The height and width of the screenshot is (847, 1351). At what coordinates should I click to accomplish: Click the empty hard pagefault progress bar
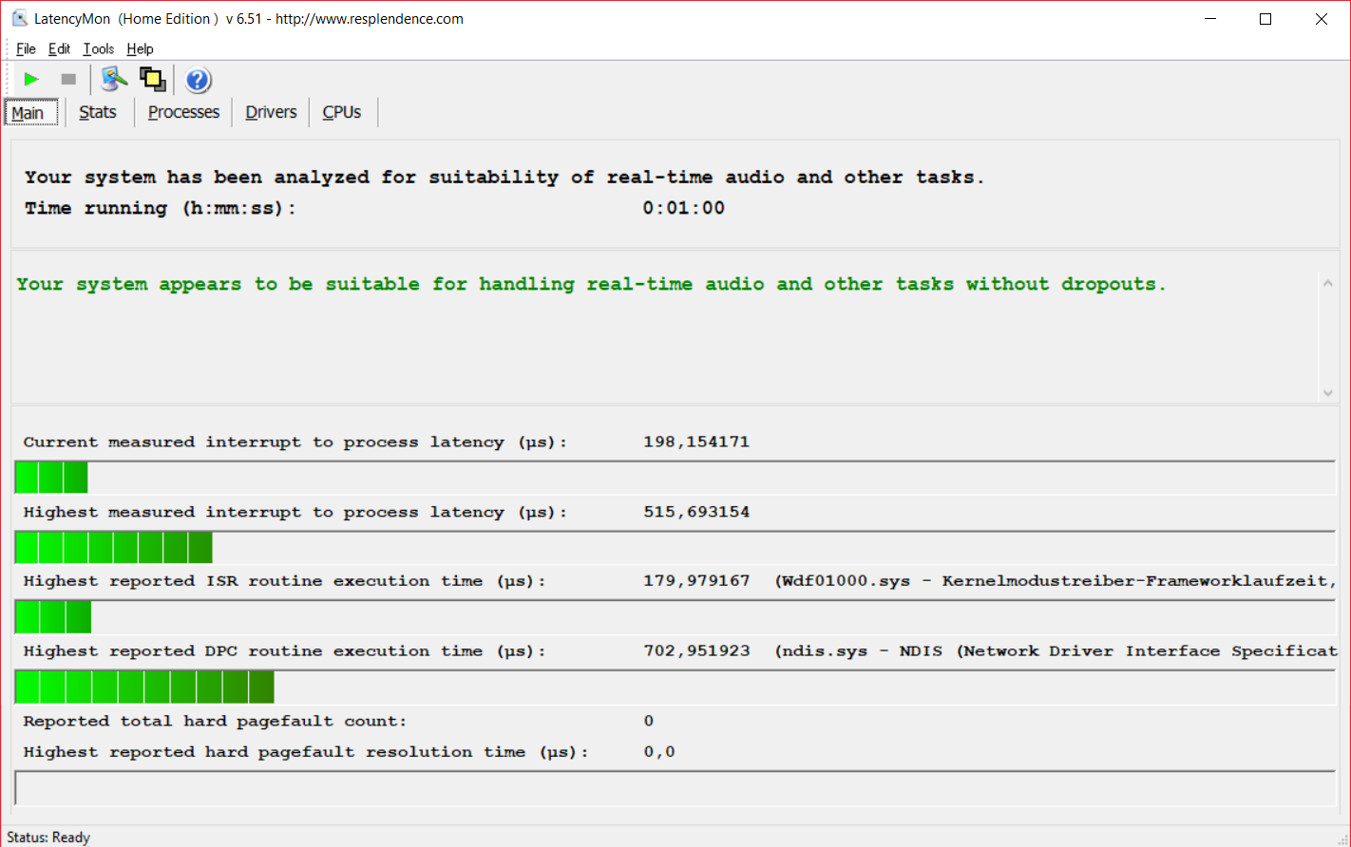coord(675,788)
